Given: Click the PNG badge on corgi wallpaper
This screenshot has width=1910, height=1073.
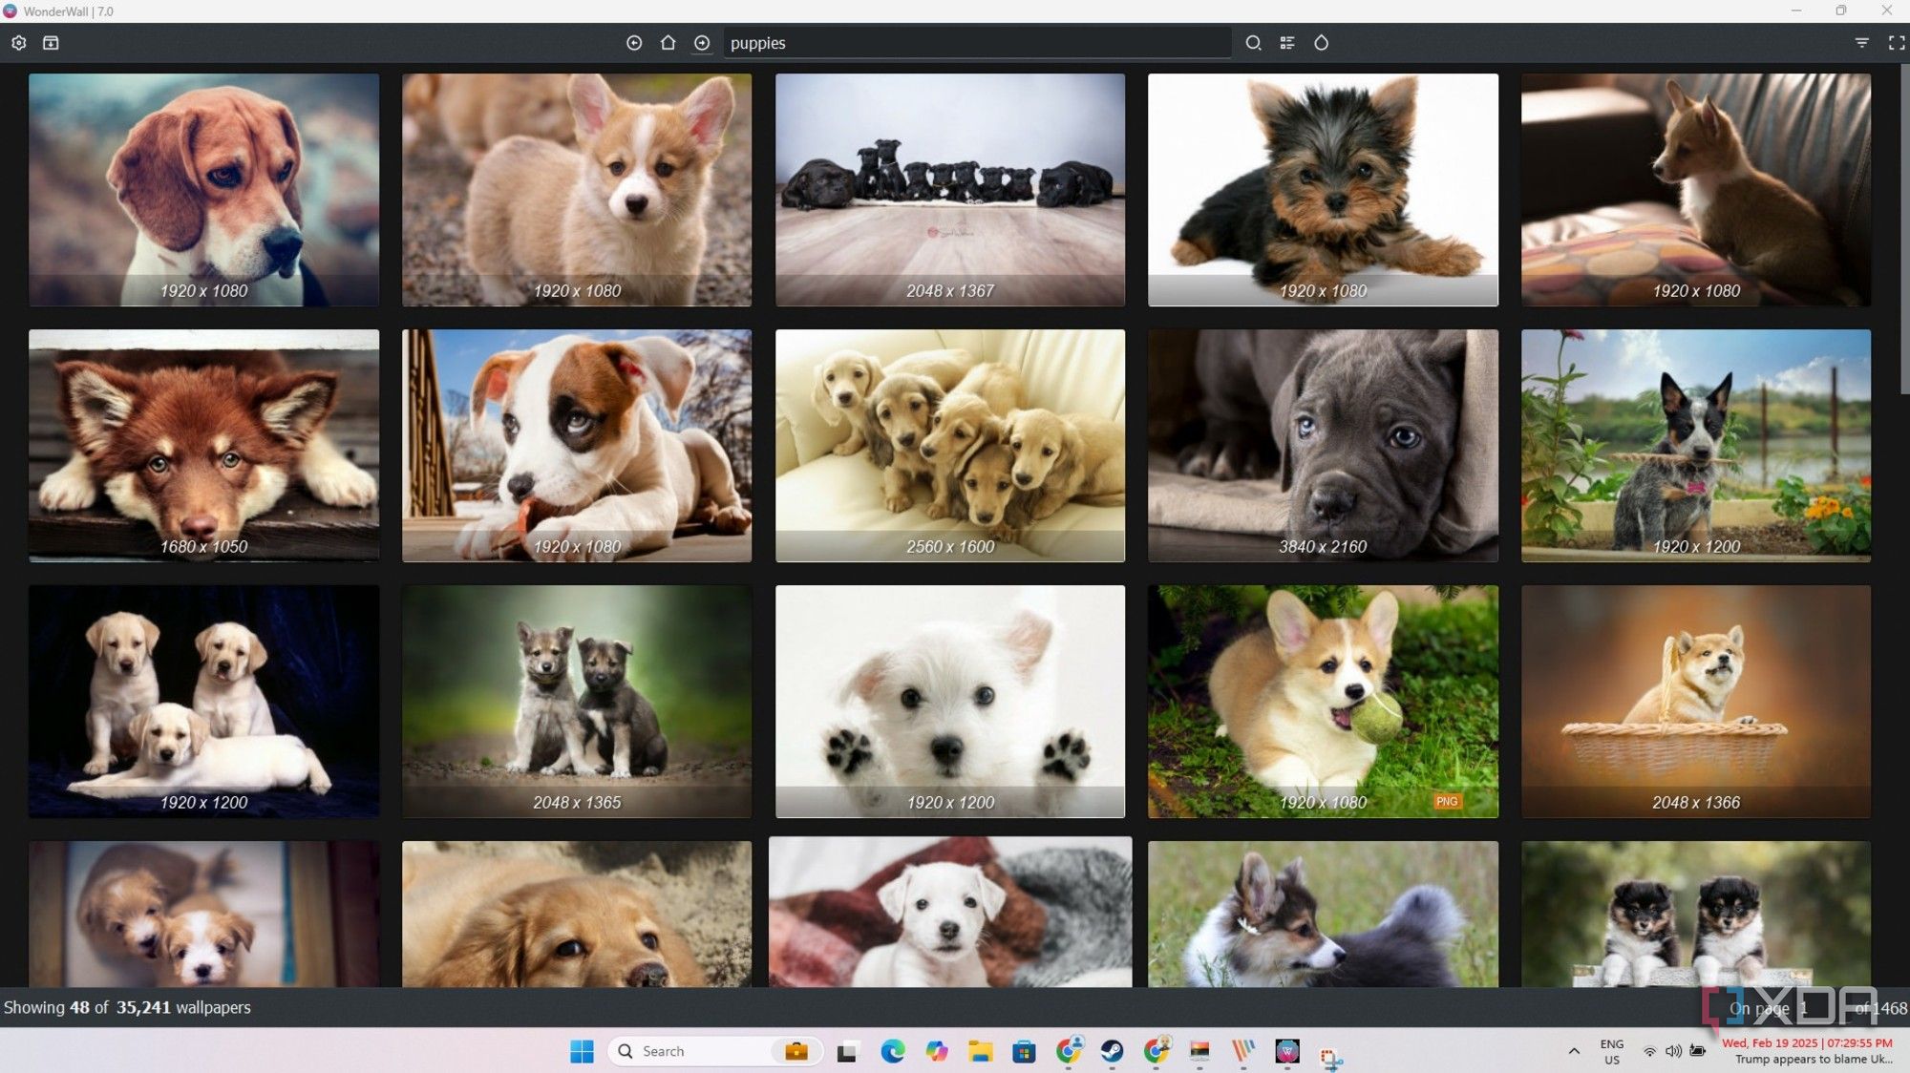Looking at the screenshot, I should click(x=1447, y=802).
